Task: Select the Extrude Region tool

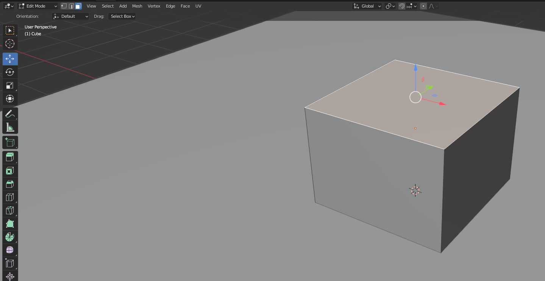Action: (10, 157)
